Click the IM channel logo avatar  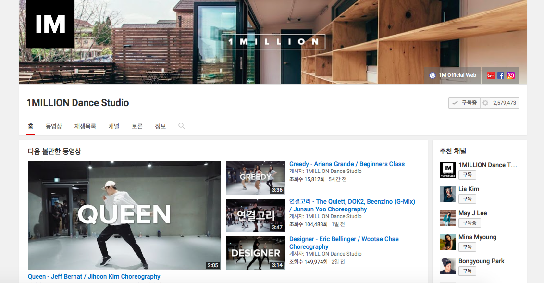50,24
